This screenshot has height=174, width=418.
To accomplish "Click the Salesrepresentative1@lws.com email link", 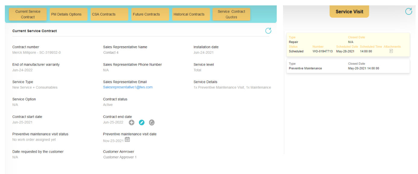I will point(128,87).
